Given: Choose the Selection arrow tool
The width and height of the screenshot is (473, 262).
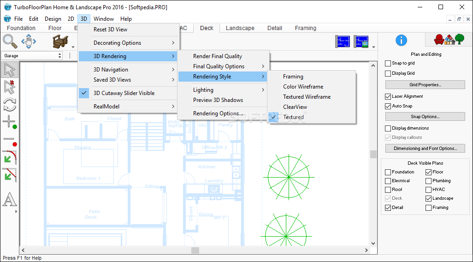Looking at the screenshot, I should (x=10, y=70).
